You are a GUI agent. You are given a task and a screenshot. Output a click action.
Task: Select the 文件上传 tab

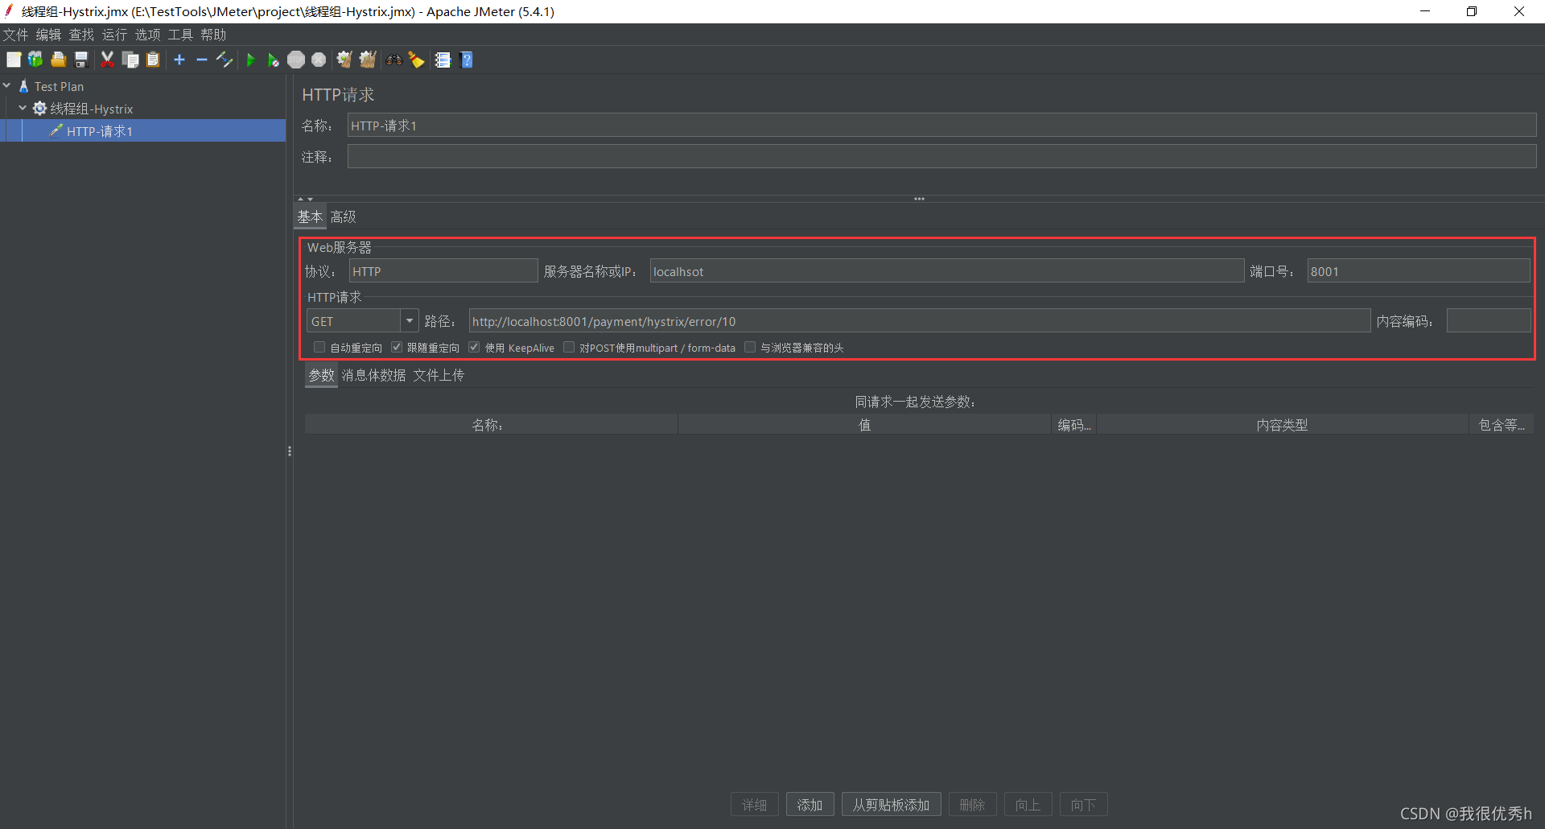tap(439, 375)
